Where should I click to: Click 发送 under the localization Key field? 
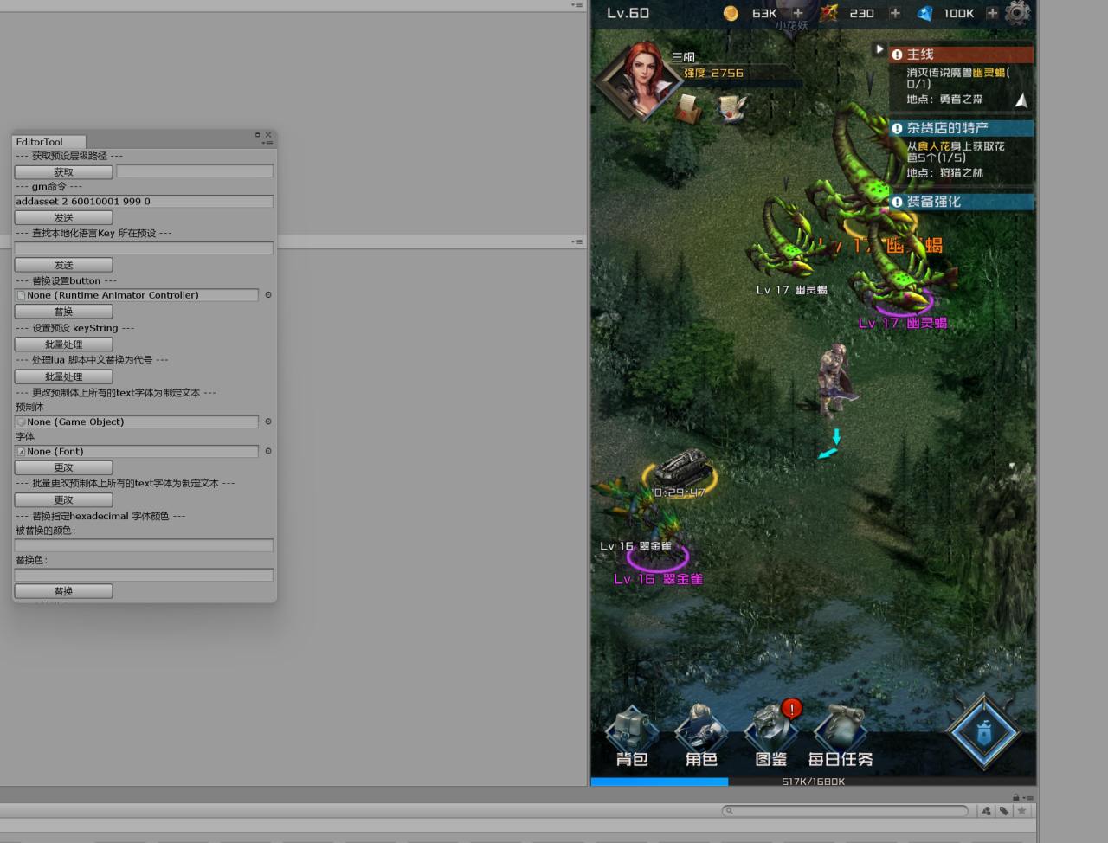63,265
